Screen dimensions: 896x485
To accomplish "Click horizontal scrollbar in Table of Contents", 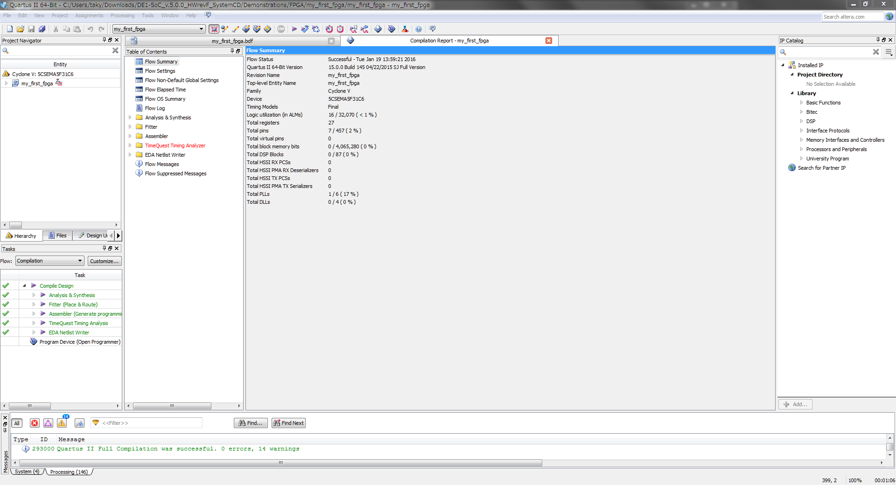I will [172, 406].
